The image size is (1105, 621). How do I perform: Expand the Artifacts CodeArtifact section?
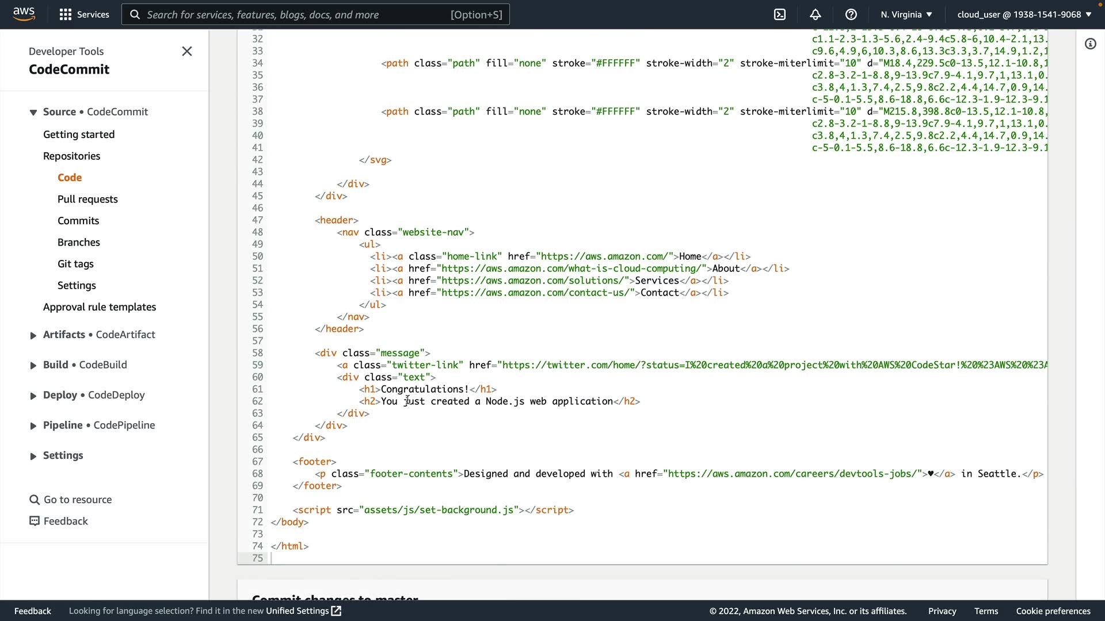tap(33, 335)
